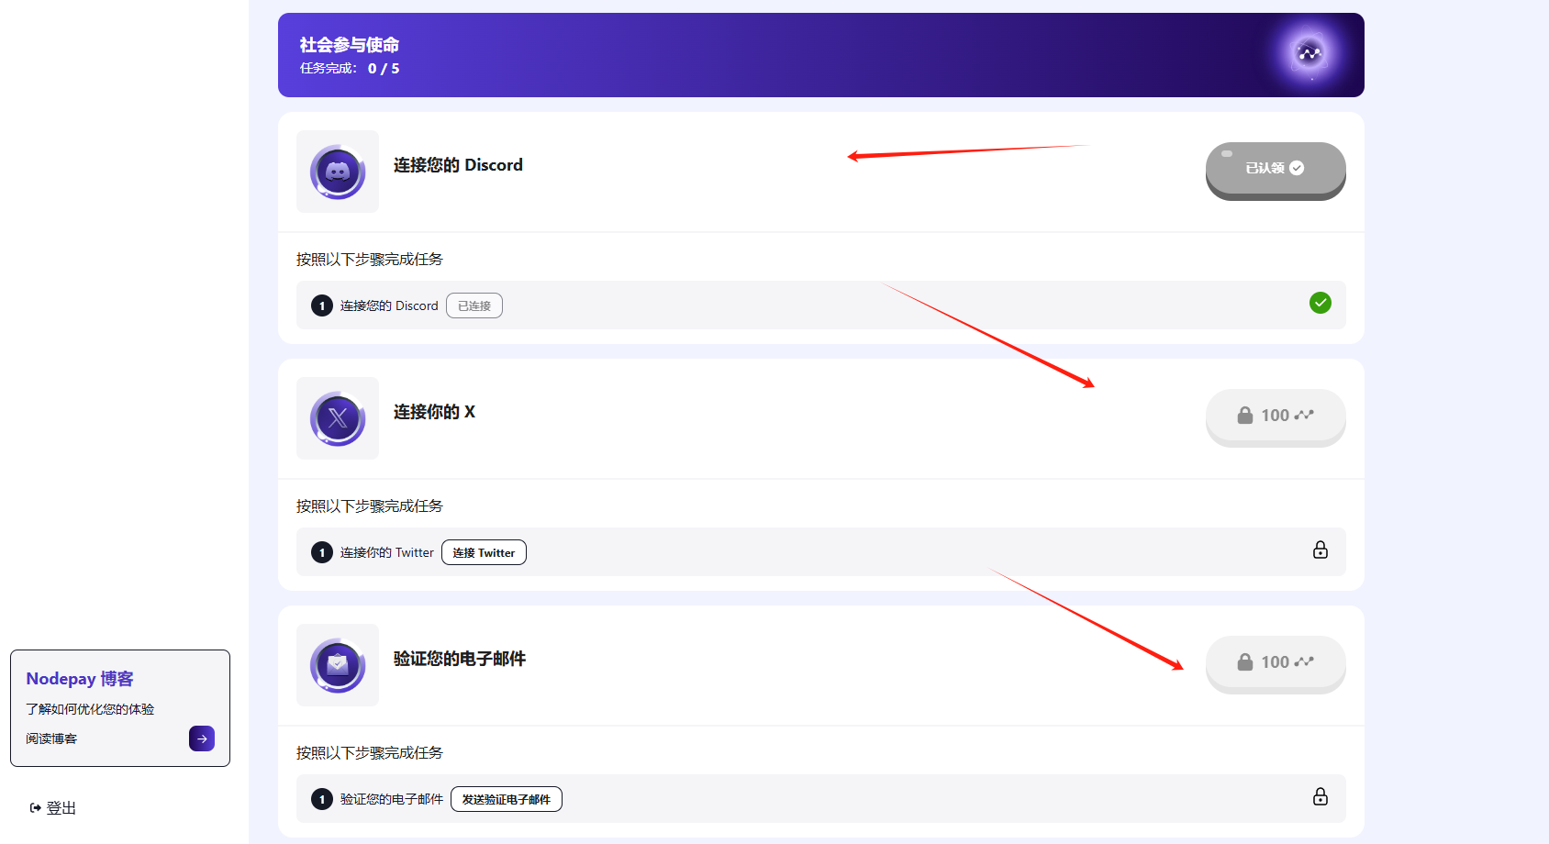Screen dimensions: 1549x844
Task: Click the 已连接 badge next to Discord step
Action: (x=474, y=305)
